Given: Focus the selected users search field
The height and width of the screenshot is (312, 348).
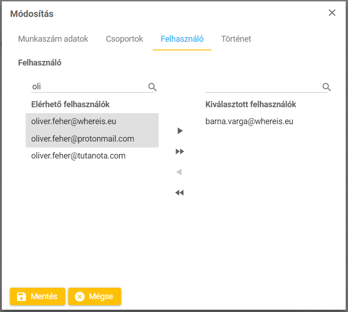Looking at the screenshot, I should (261, 87).
